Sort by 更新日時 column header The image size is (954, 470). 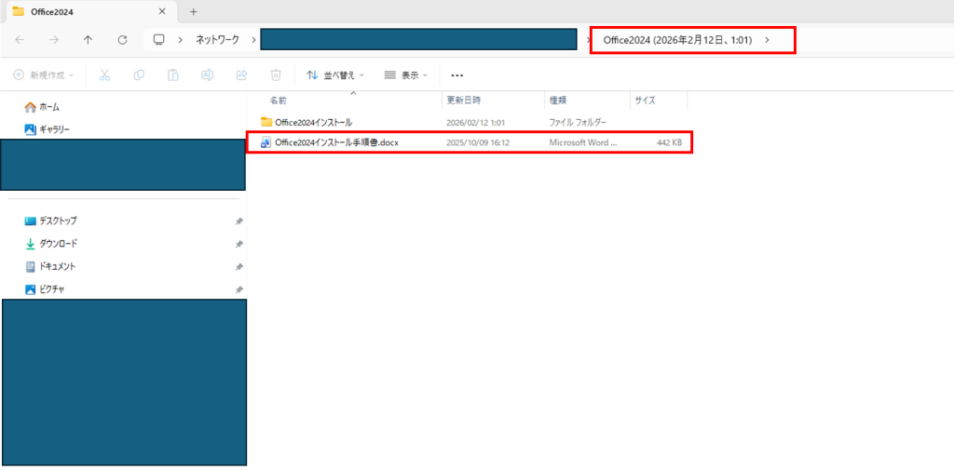[x=464, y=100]
